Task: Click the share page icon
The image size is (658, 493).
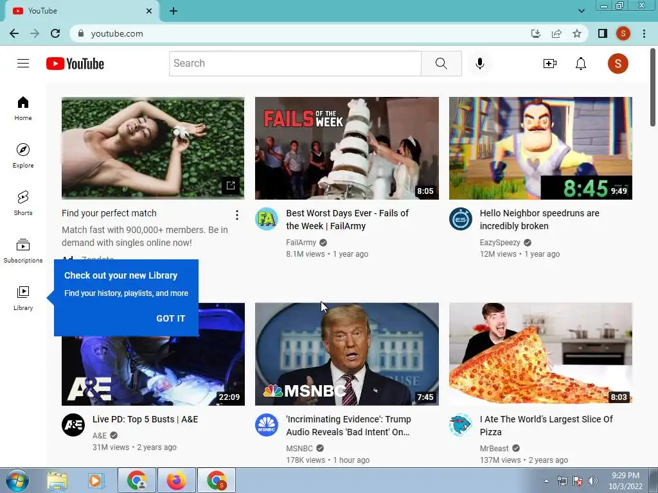Action: tap(556, 33)
